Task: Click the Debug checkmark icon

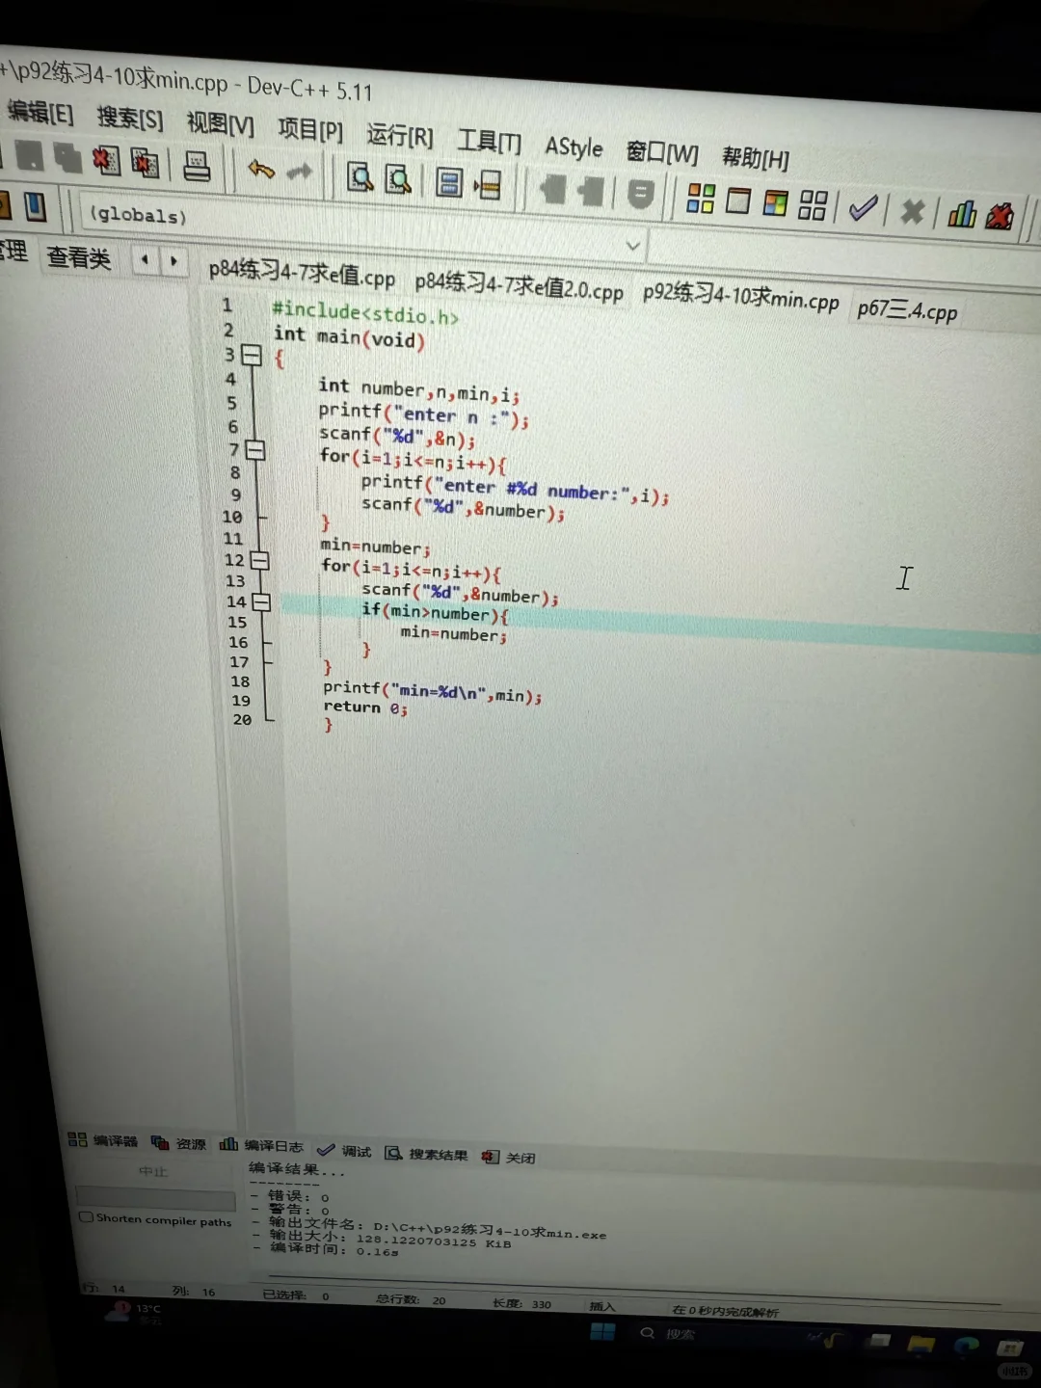Action: click(863, 207)
